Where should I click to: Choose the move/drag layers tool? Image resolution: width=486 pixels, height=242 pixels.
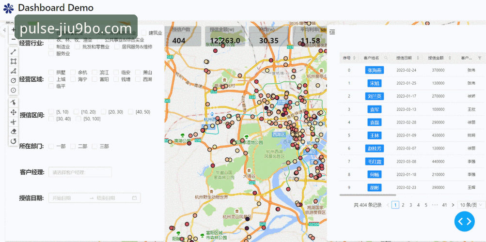click(13, 112)
